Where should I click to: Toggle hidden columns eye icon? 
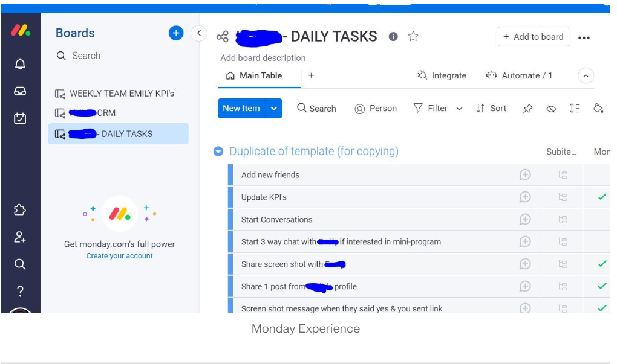pos(551,109)
